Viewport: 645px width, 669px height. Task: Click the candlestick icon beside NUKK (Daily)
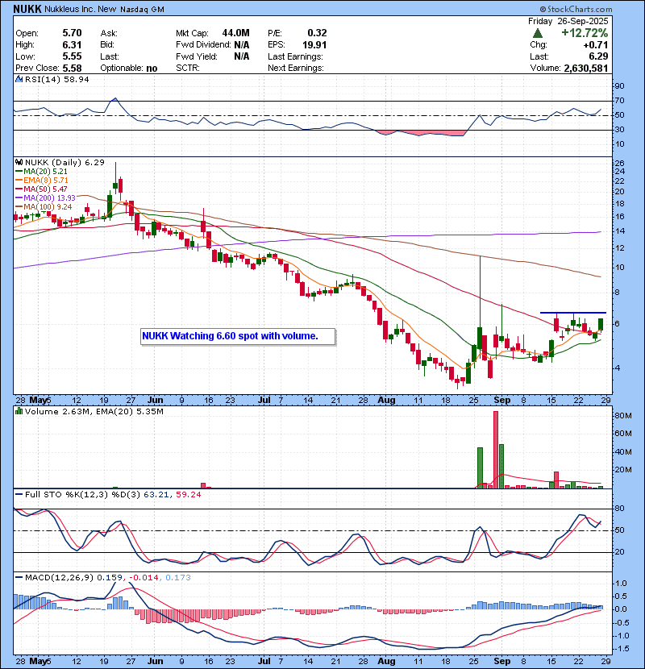tap(19, 162)
